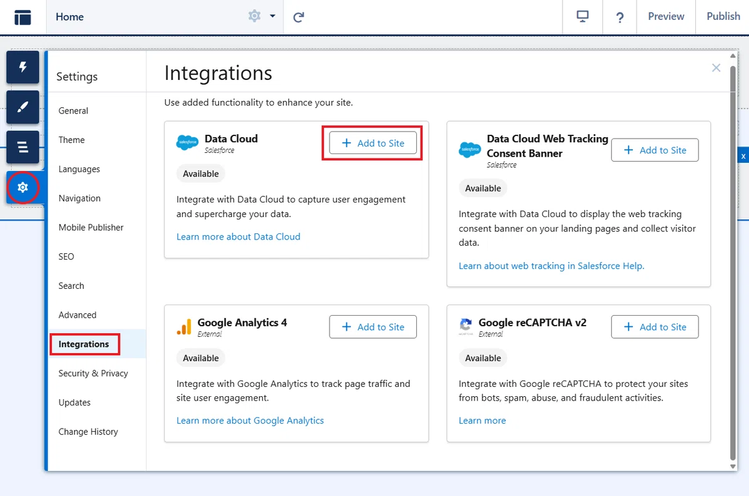Click the Experience Builder menu icon
This screenshot has width=749, height=496.
23,17
